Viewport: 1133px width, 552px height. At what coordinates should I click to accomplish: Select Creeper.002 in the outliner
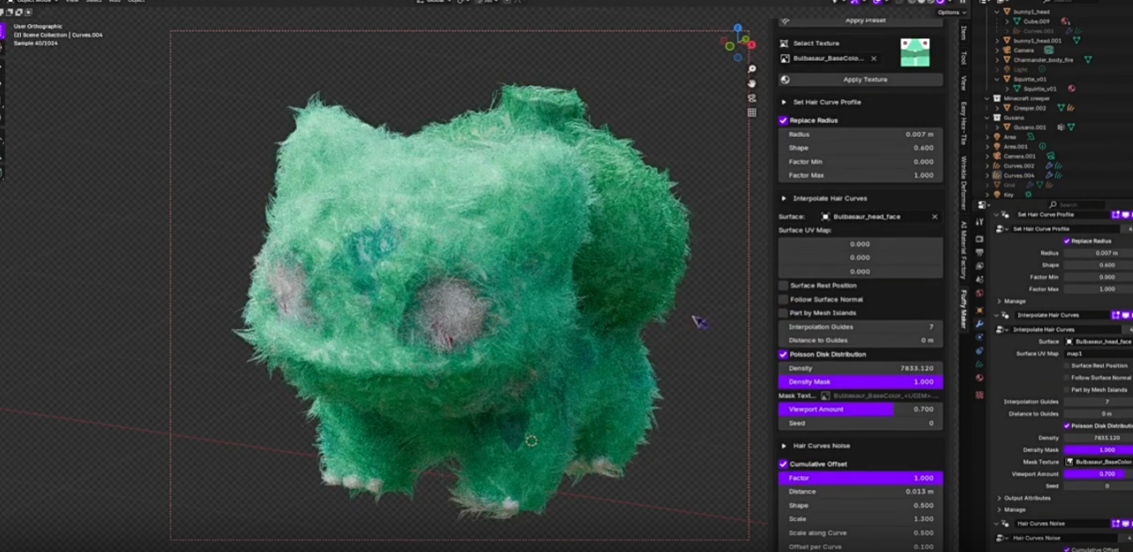(1029, 108)
